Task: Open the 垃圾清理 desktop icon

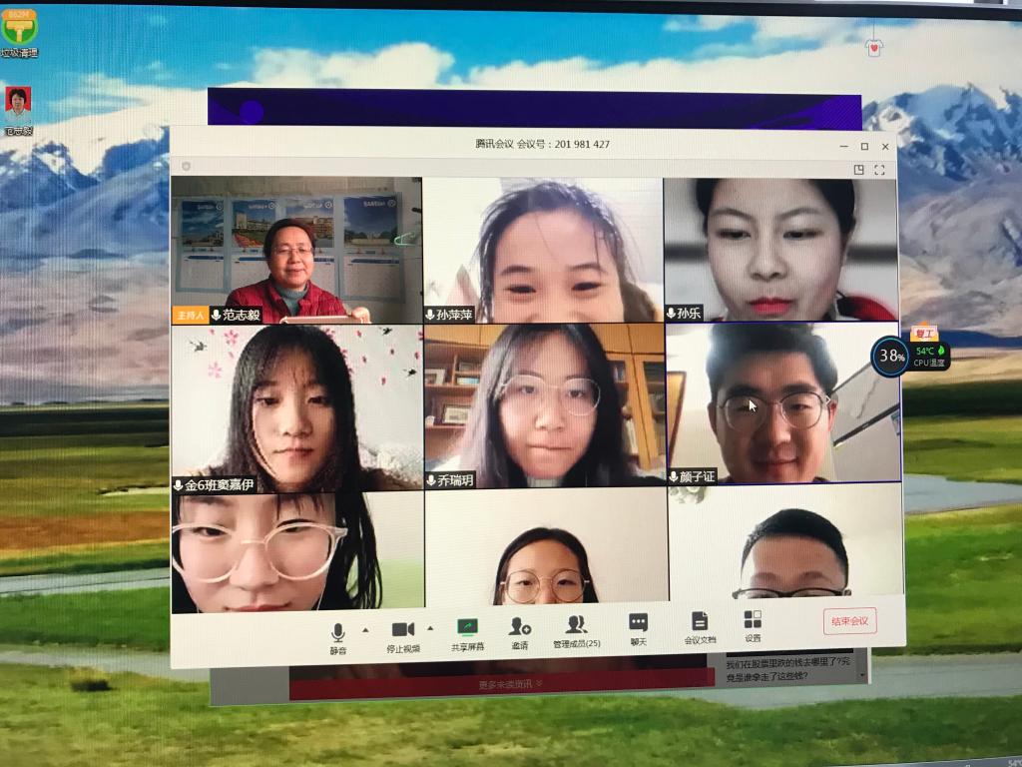Action: coord(18,32)
